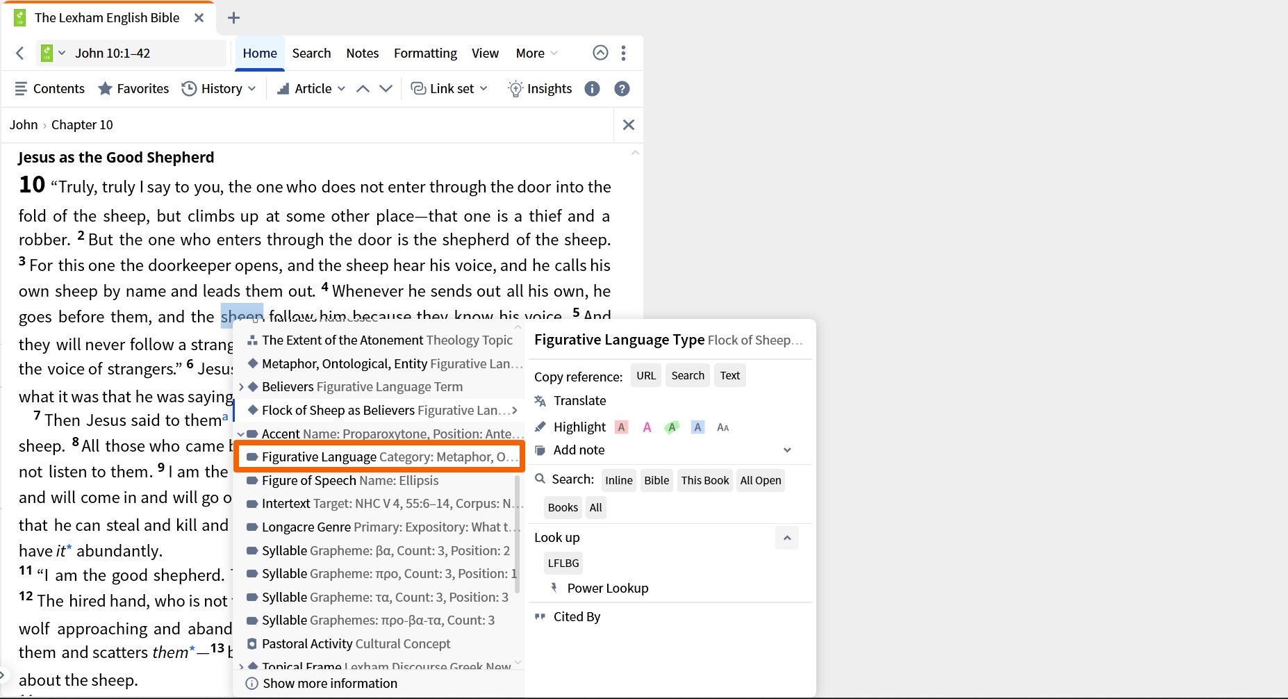Collapse the toolbar with the circled arrow

pyautogui.click(x=600, y=53)
